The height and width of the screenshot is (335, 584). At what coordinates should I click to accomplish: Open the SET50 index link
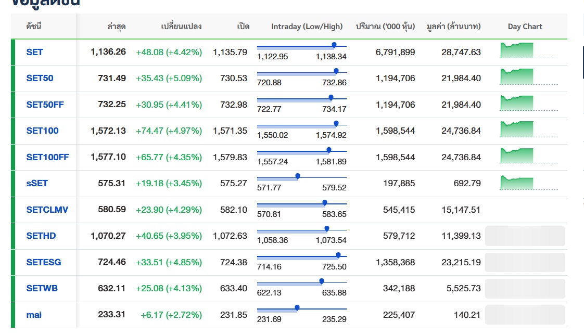click(40, 78)
